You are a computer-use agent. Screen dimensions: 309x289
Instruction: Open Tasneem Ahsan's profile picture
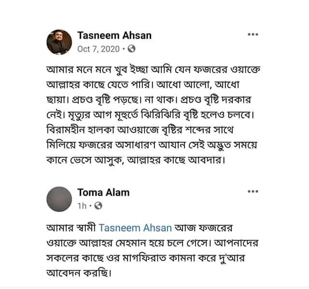pos(59,42)
